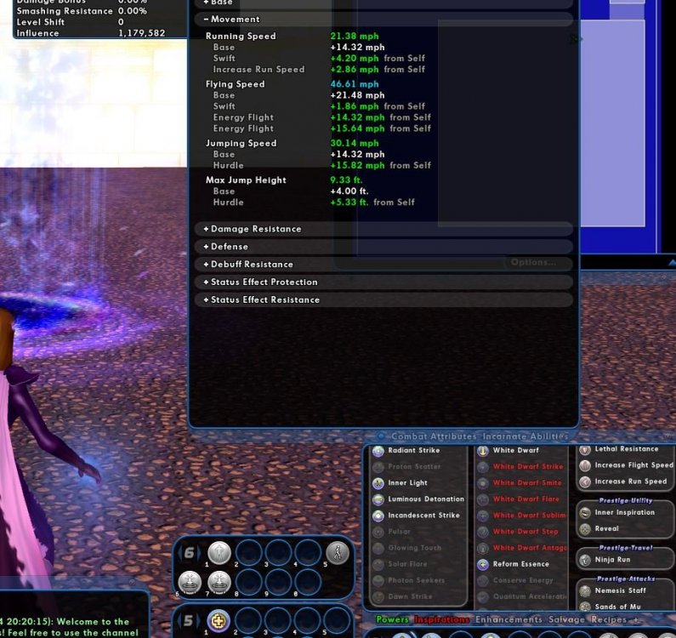Open the Salvage tab
The image size is (676, 638).
(566, 620)
